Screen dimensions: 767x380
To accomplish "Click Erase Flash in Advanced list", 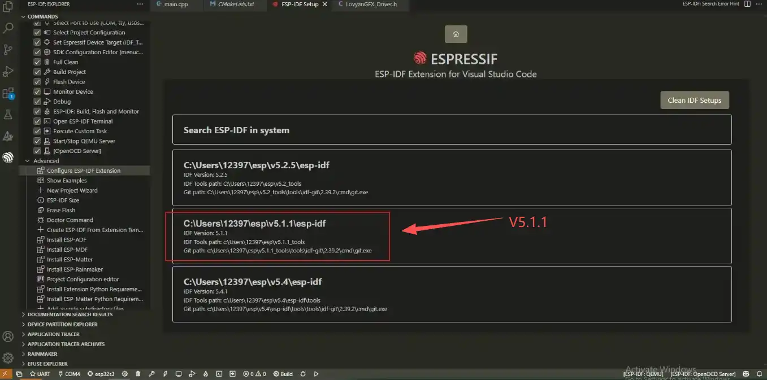I will (61, 210).
